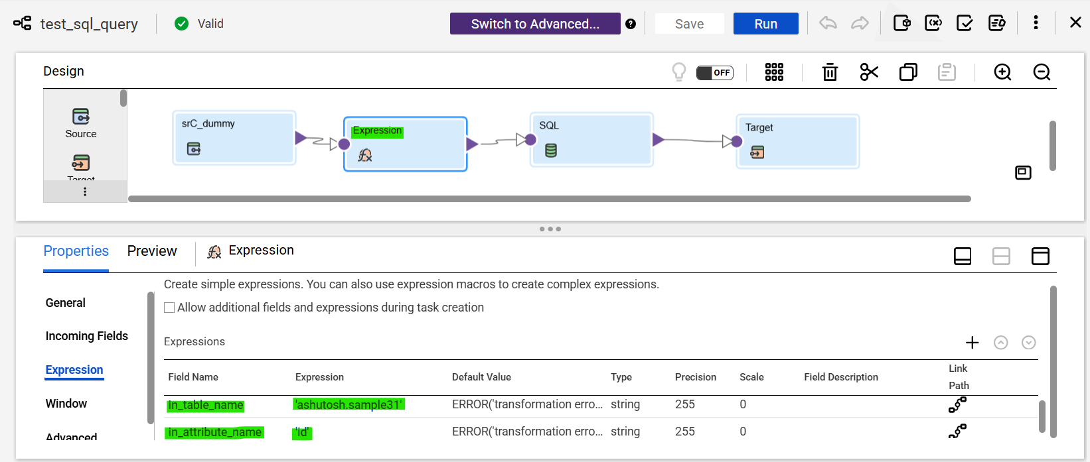Check Allow additional fields and expressions checkbox
1090x462 pixels.
(x=169, y=308)
